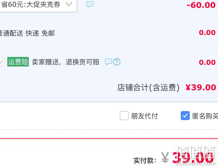Click the 0.00 insurance fee amount
Viewport: 218px width, 168px height.
pos(207,62)
